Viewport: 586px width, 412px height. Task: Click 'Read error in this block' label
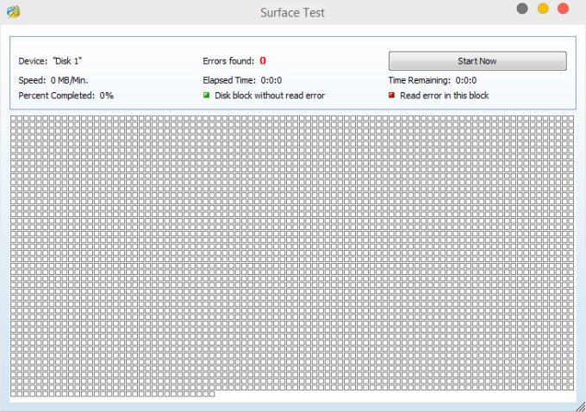coord(445,96)
